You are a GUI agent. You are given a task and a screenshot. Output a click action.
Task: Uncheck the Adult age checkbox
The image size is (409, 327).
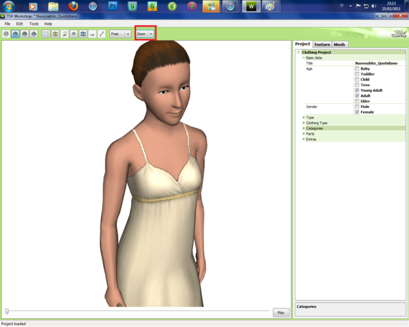(x=357, y=96)
